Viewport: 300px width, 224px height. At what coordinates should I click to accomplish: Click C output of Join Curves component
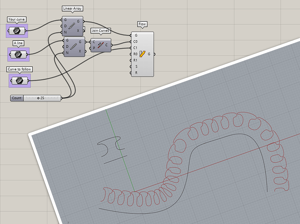[106, 45]
